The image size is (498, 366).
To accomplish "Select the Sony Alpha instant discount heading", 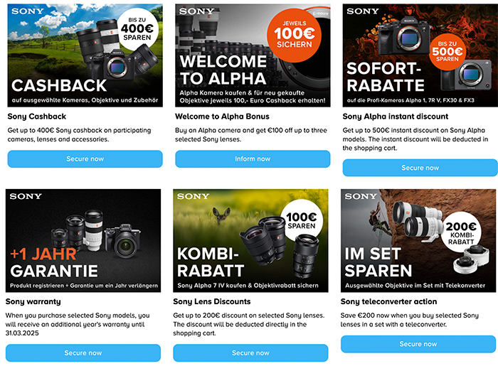I will [x=396, y=117].
